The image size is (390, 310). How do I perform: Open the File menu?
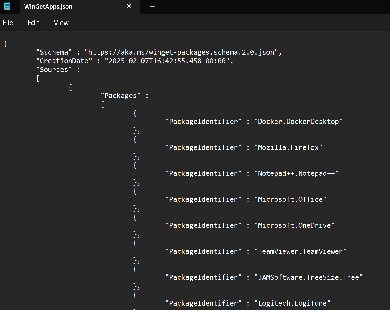(8, 23)
